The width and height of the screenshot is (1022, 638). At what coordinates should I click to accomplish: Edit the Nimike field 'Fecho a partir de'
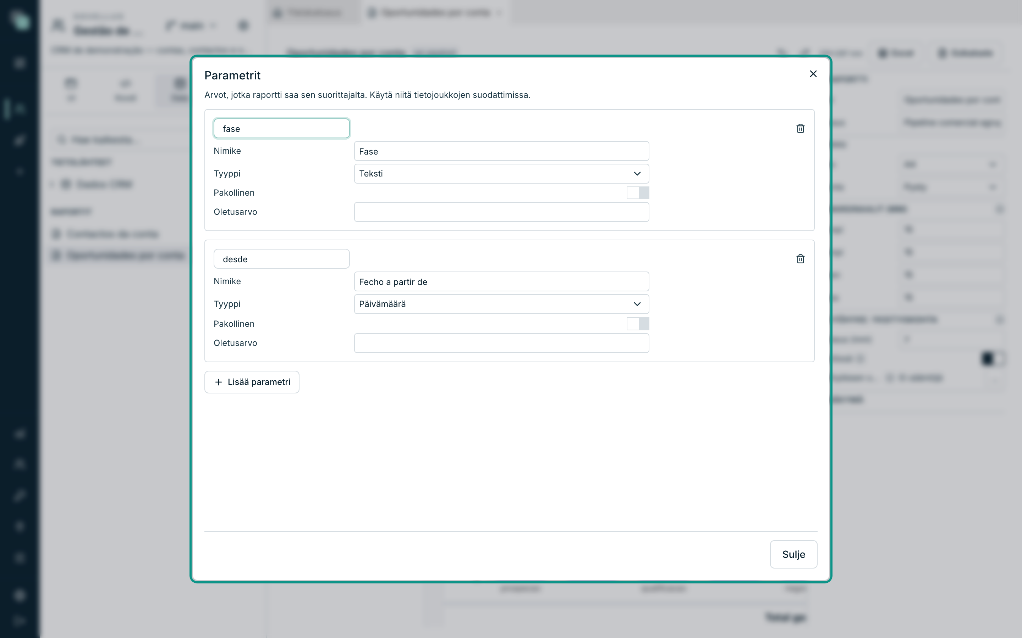click(501, 281)
